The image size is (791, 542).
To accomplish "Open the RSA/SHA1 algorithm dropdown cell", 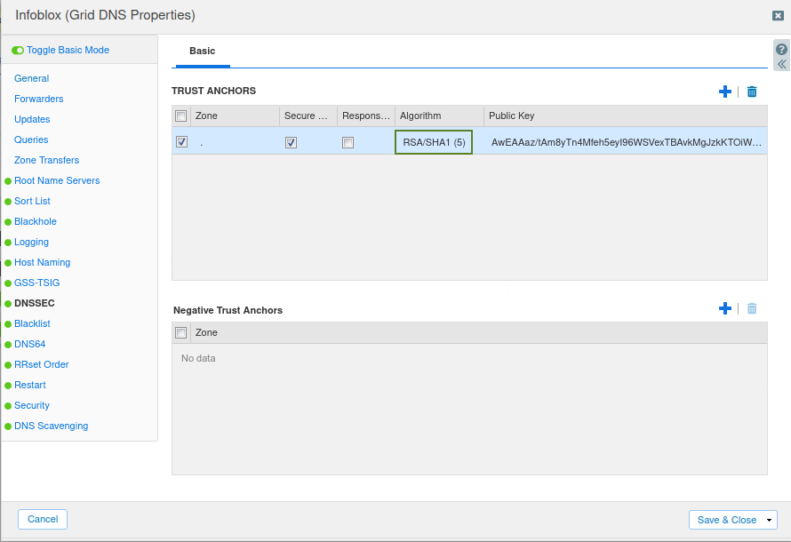I will pos(434,142).
